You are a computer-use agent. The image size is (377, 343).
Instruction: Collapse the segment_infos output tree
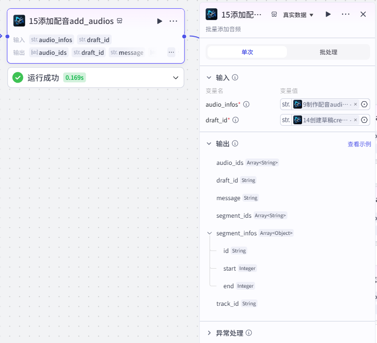210,233
